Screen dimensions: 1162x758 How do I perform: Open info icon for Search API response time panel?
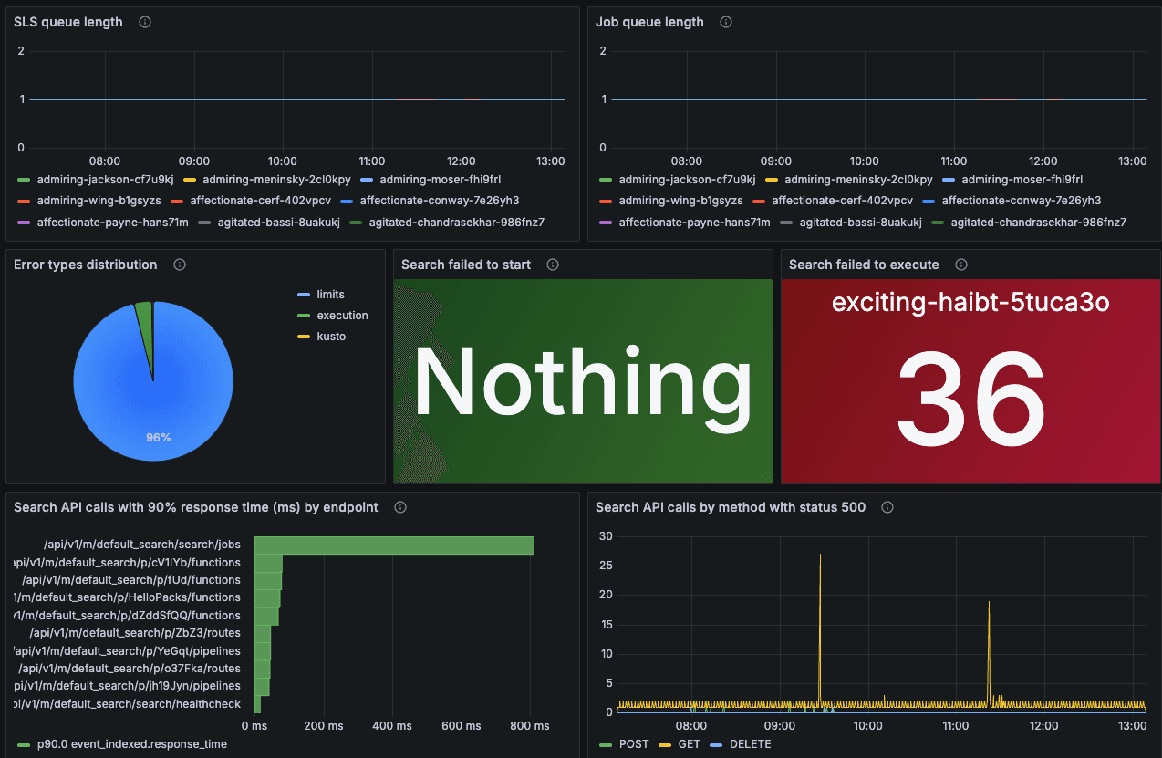[x=399, y=507]
